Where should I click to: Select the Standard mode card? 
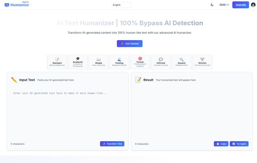[x=57, y=62]
